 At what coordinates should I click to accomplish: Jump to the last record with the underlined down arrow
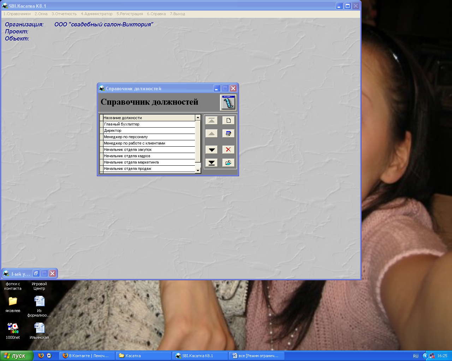(212, 163)
